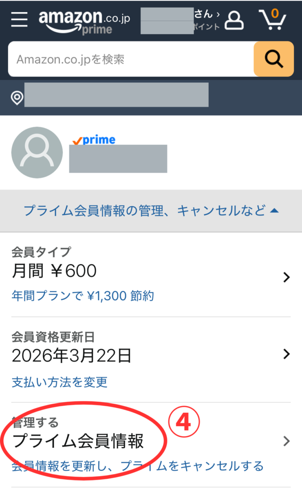302x491 pixels.
Task: Open the 年間プランで ¥1,300 節約 link
Action: (83, 296)
